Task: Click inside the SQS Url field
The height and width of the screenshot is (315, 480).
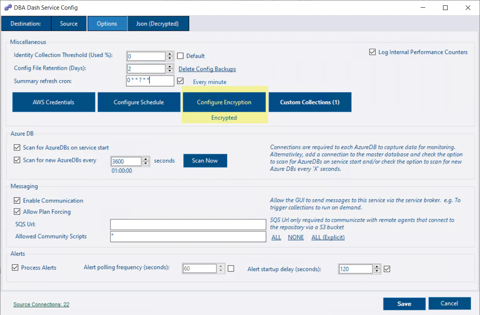Action: [x=188, y=224]
